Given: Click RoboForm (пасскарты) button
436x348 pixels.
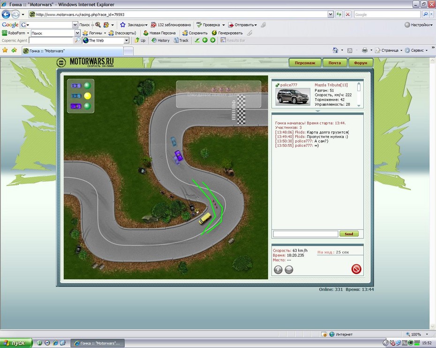Looking at the screenshot, I should pos(122,33).
